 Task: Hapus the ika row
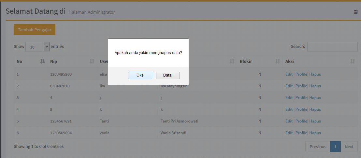315,86
